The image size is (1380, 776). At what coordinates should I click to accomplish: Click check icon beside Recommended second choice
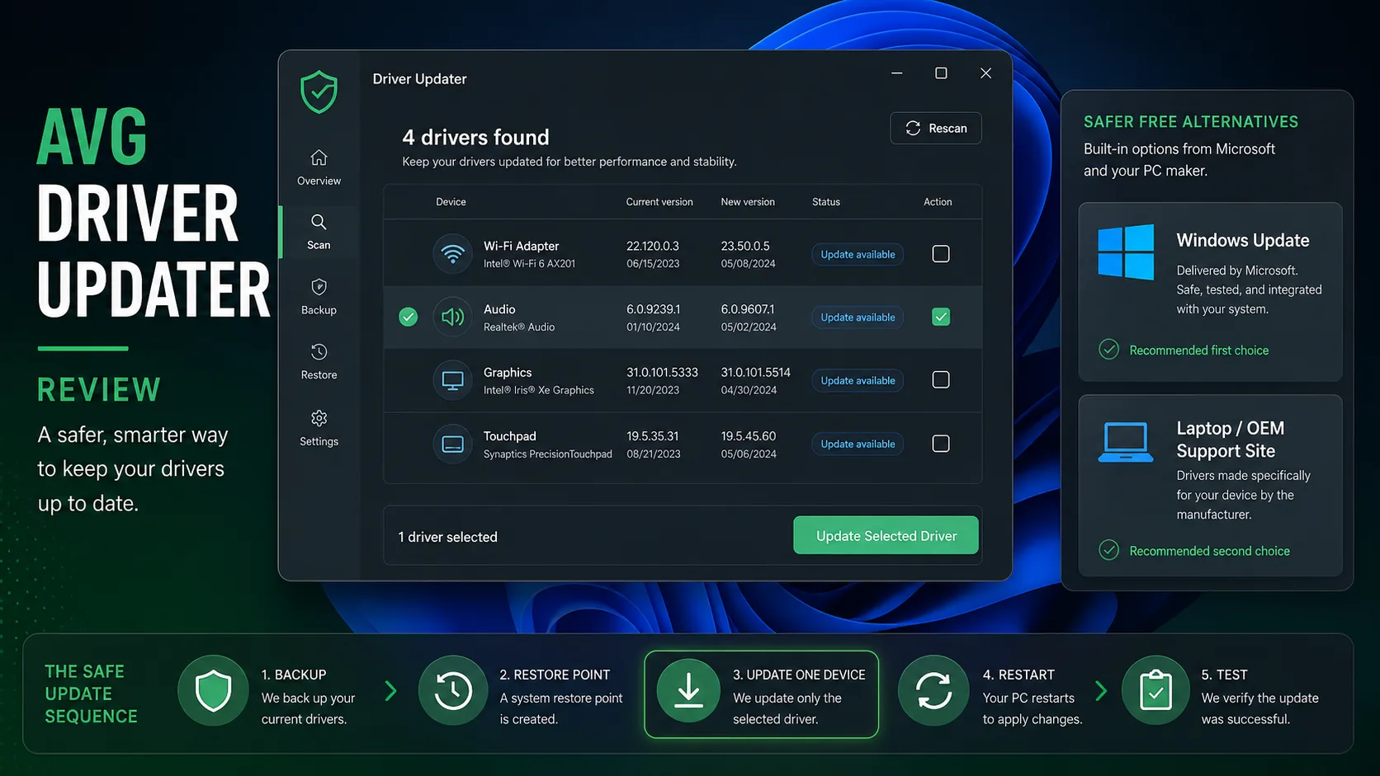coord(1108,550)
